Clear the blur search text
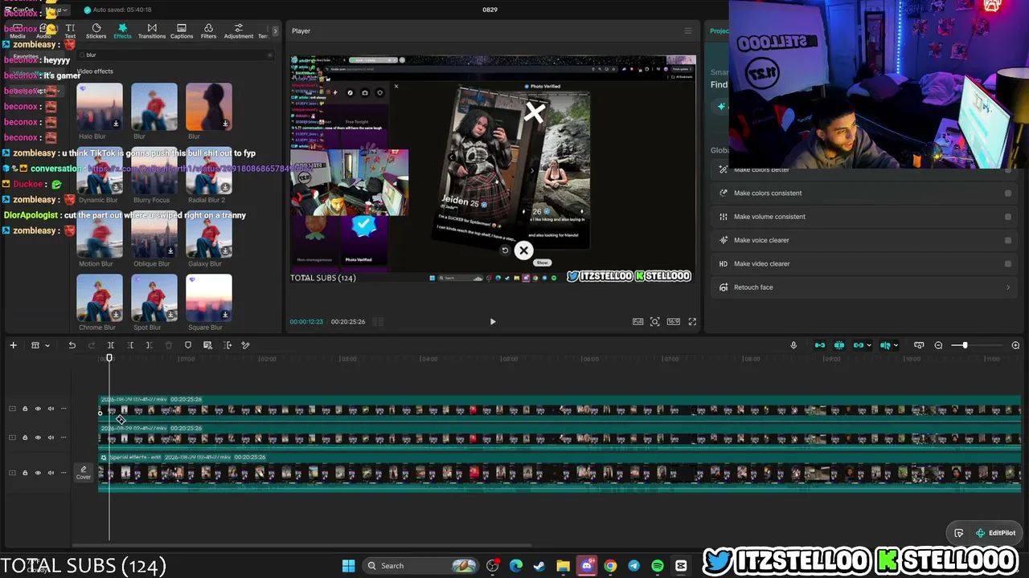 click(269, 55)
